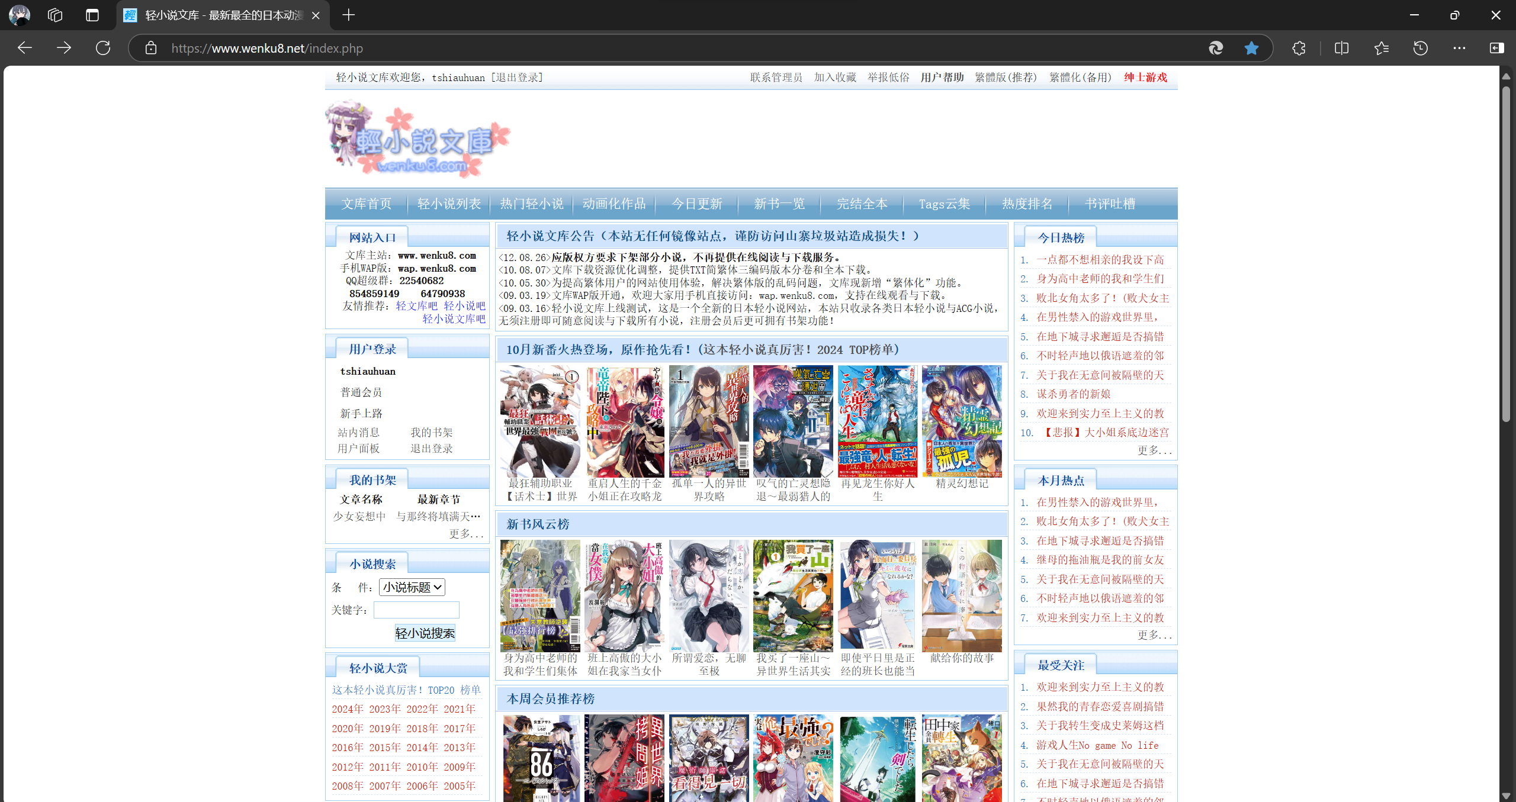Open the 热门轻小说 nav item
The height and width of the screenshot is (802, 1516).
click(x=532, y=204)
